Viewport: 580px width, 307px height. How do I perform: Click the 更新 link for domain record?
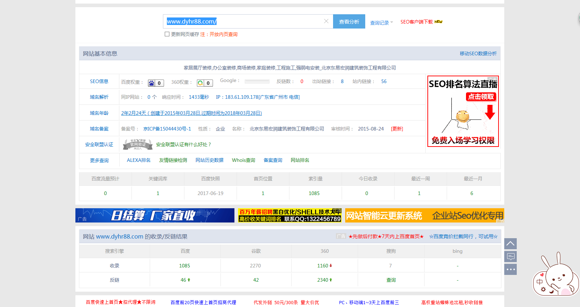[397, 129]
